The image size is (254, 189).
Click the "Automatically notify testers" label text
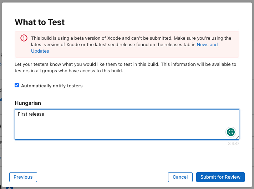pos(52,86)
